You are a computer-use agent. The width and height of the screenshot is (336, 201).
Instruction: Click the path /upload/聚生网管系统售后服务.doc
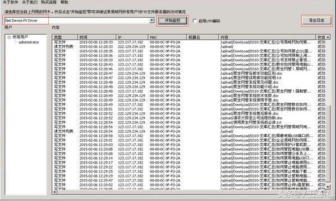(x=250, y=114)
